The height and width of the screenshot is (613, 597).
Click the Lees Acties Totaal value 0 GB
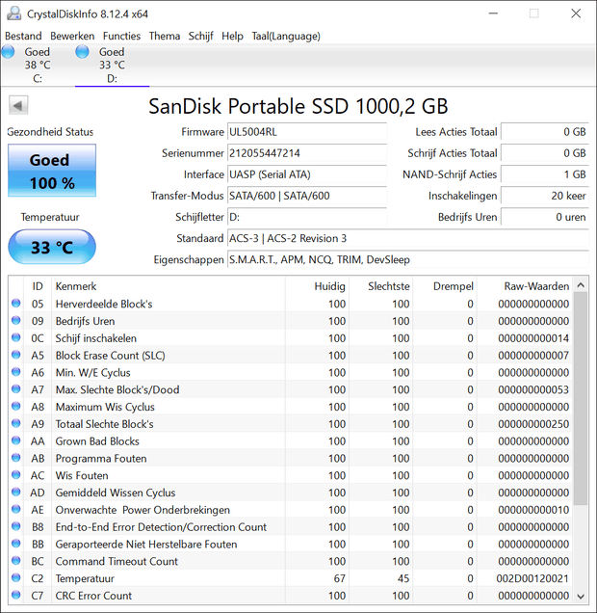pyautogui.click(x=545, y=132)
